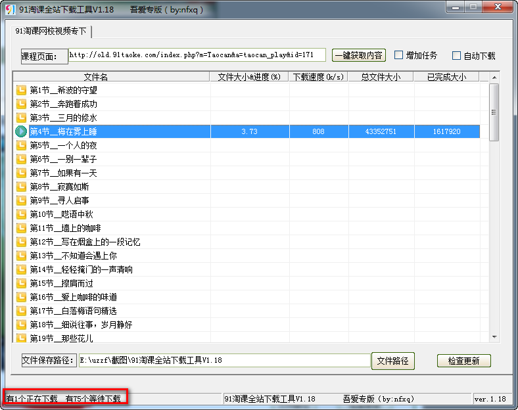Click the vertical scrollbar thumb of the list
518x410 pixels.
point(494,112)
